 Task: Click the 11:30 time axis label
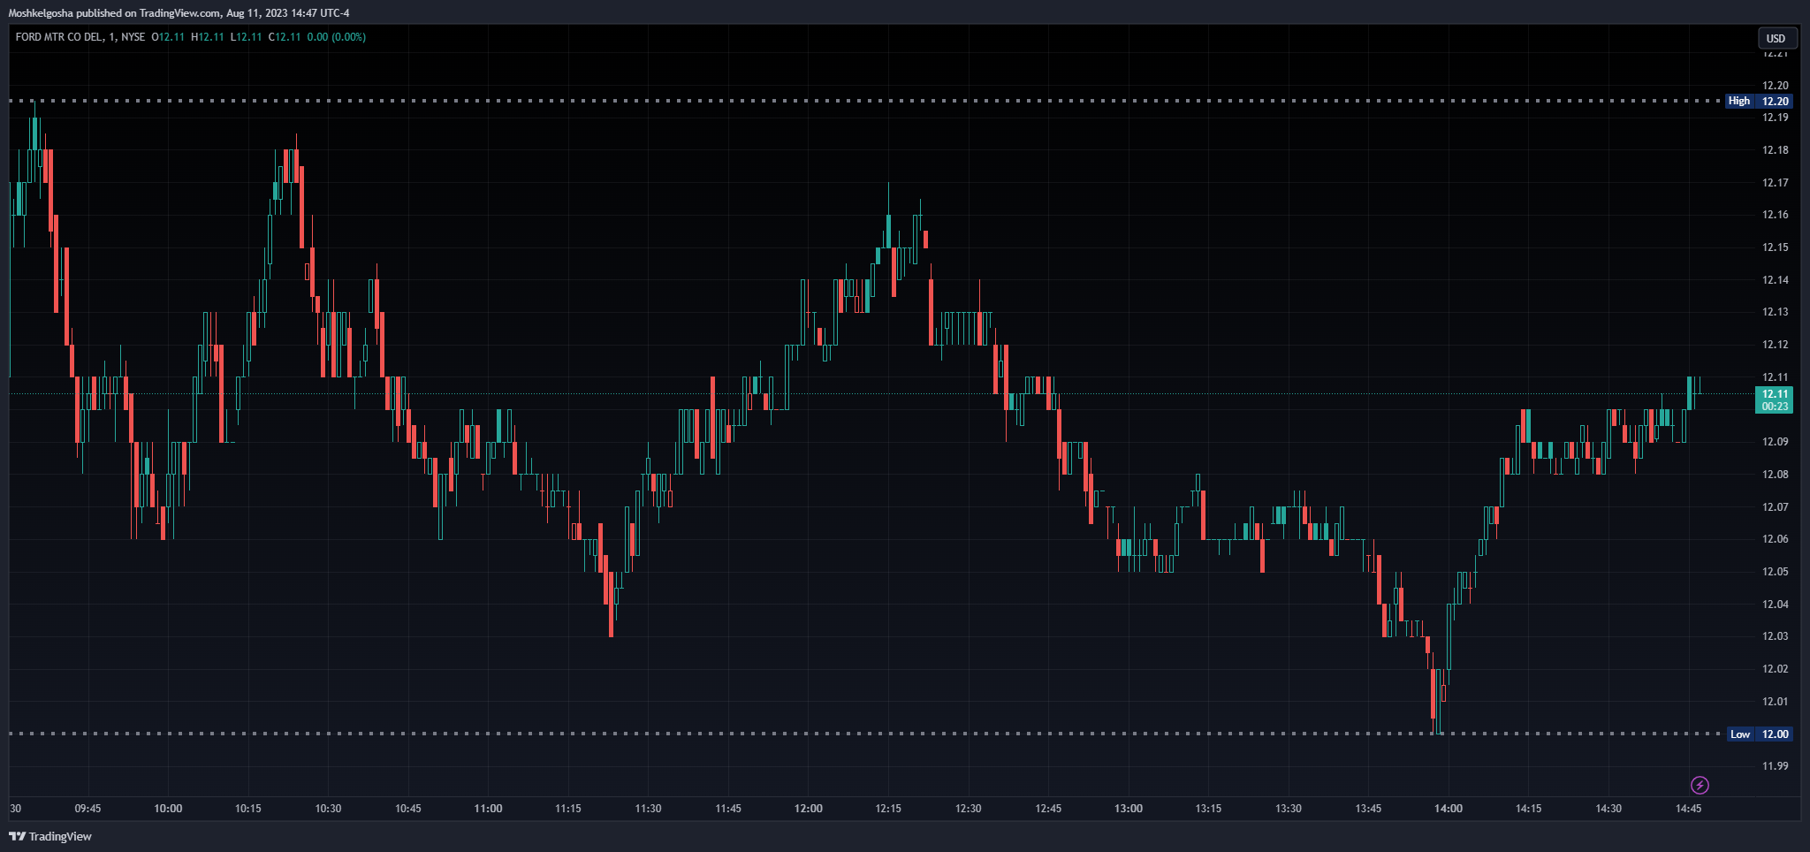[x=648, y=809]
